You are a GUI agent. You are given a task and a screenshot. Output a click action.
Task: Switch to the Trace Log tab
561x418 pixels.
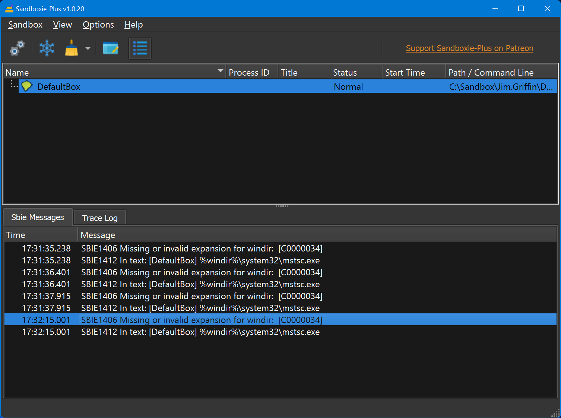click(100, 218)
